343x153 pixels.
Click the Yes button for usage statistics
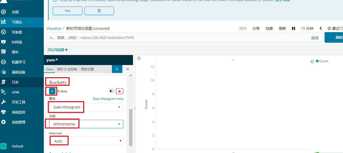[x=68, y=11]
